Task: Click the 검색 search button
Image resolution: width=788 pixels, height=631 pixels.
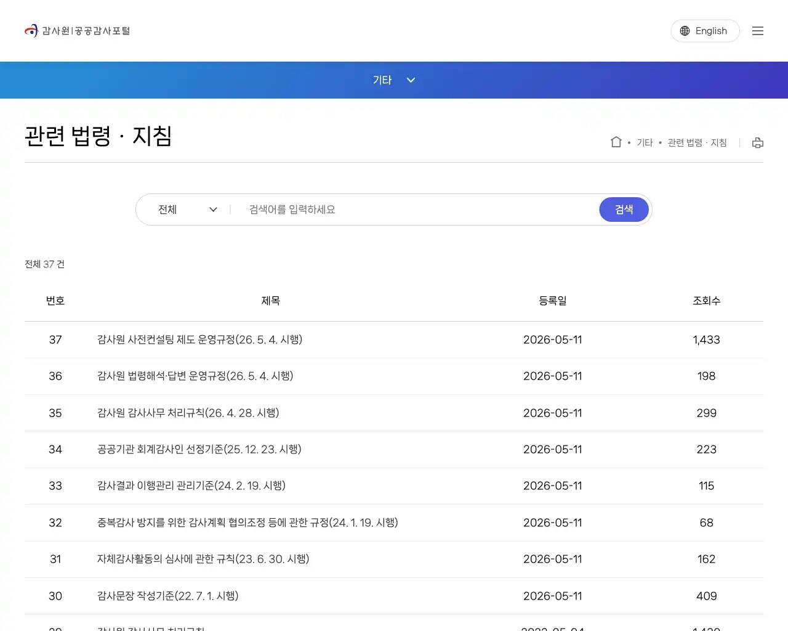Action: (624, 210)
